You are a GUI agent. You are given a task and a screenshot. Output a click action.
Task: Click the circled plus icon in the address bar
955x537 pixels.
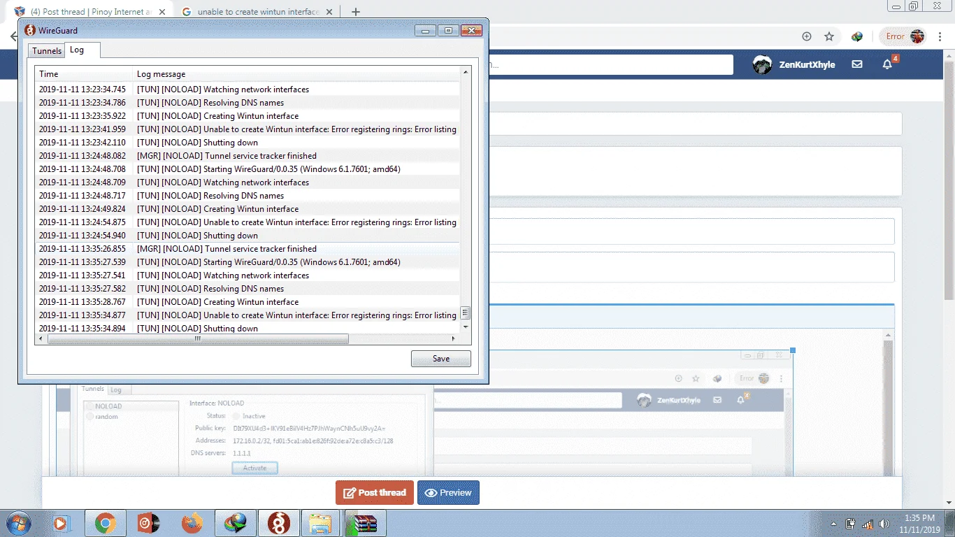(x=807, y=36)
